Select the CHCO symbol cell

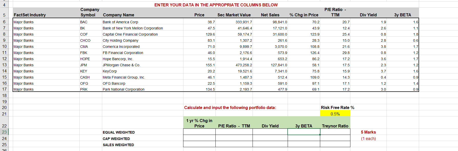[x=91, y=40]
